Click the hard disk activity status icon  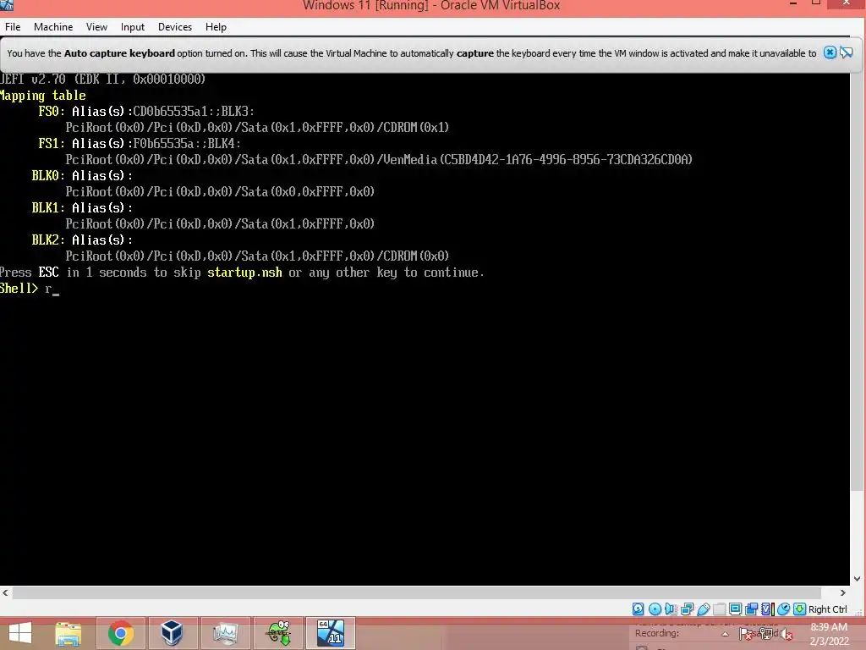point(638,609)
